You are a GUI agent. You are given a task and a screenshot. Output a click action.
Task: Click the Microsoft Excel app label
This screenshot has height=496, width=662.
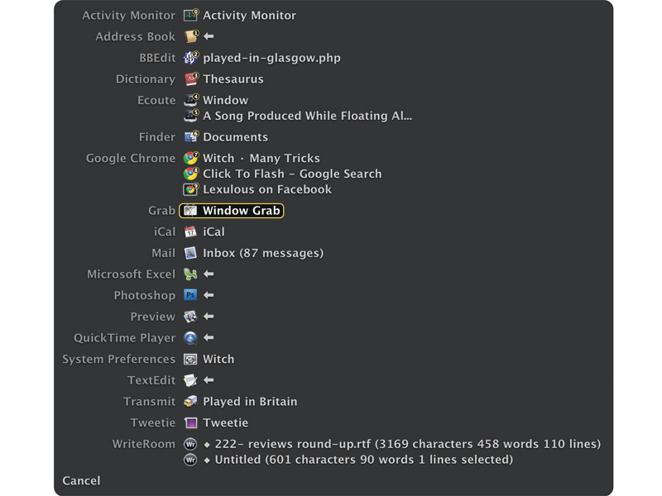[131, 274]
